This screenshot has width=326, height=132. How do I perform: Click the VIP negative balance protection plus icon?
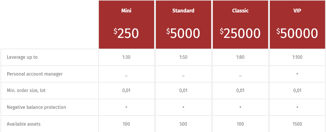[x=297, y=107]
